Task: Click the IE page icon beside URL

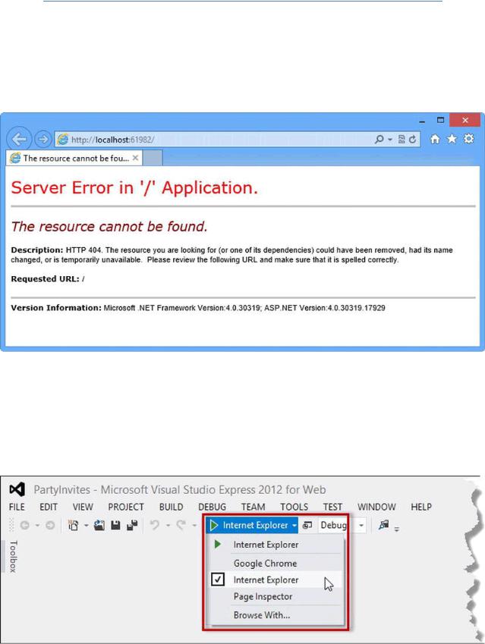Action: coord(63,140)
